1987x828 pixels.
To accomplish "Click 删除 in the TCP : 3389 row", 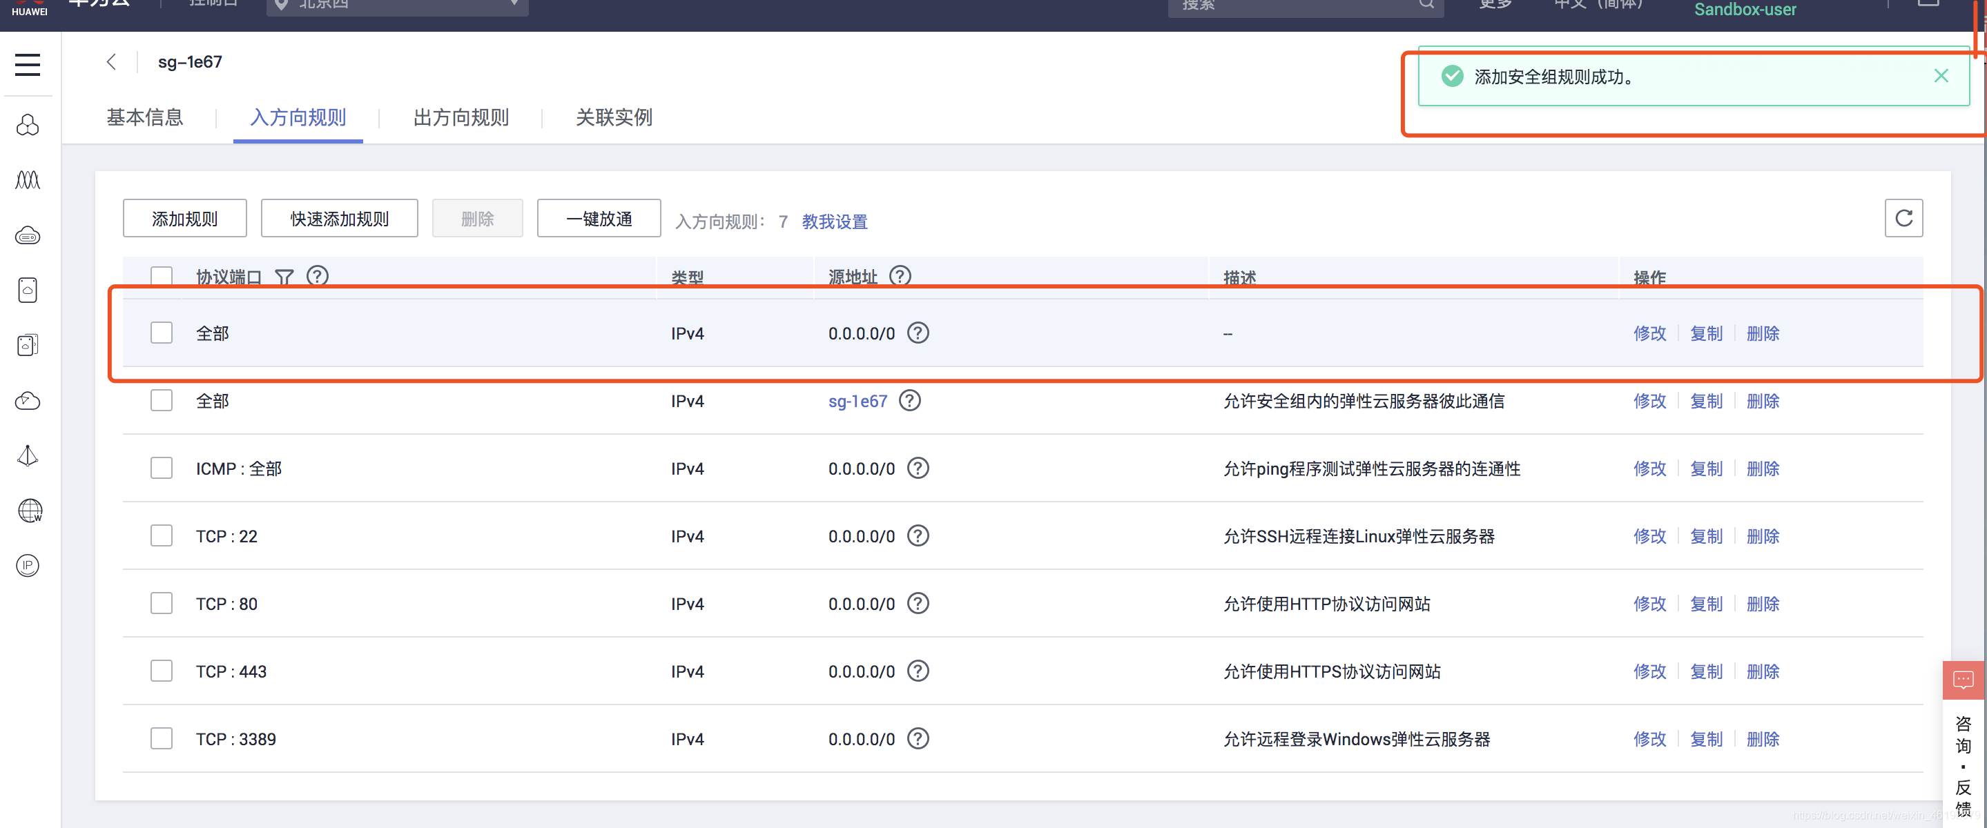I will [1763, 740].
